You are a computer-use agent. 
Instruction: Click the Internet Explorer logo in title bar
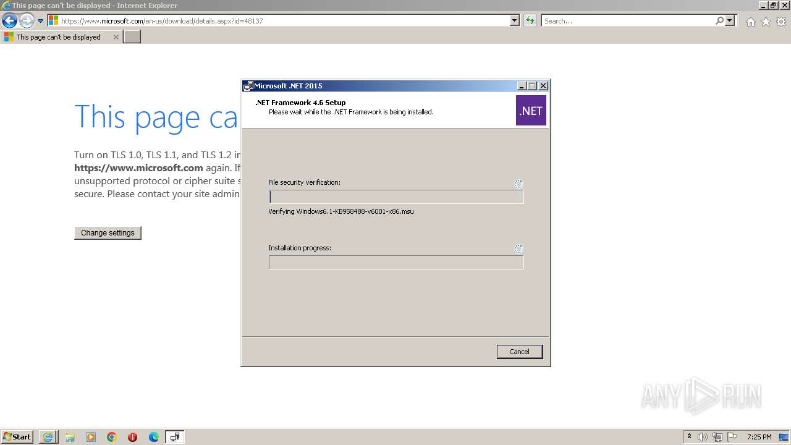[x=6, y=5]
